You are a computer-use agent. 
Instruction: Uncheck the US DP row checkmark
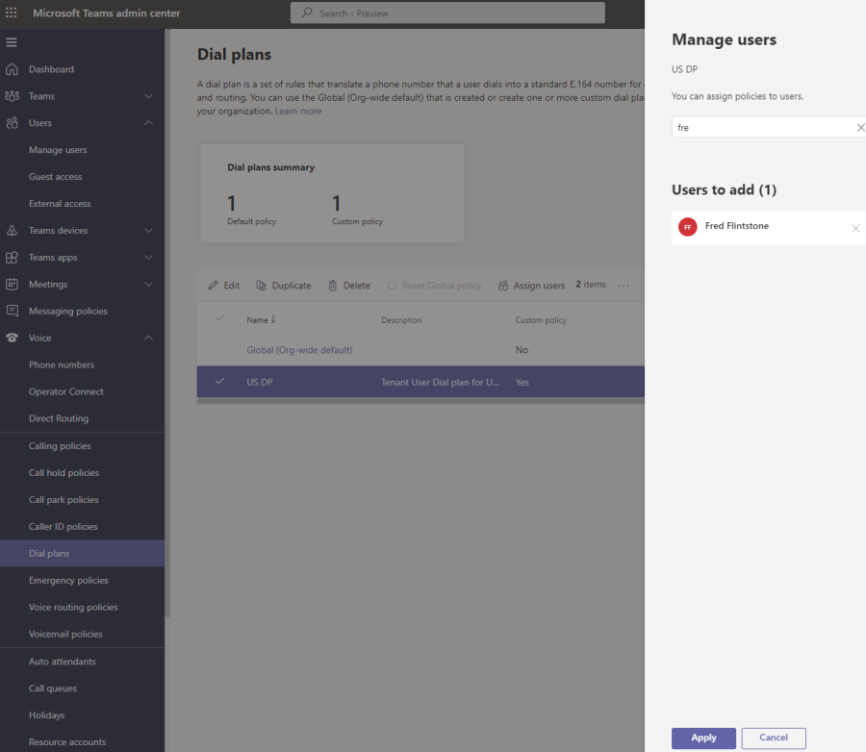pos(219,381)
